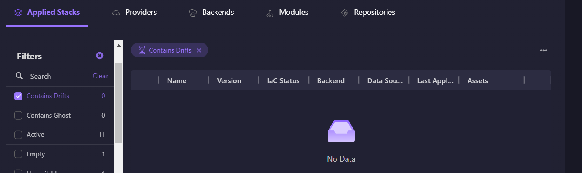Click the Applied Stacks layers icon

(x=18, y=13)
